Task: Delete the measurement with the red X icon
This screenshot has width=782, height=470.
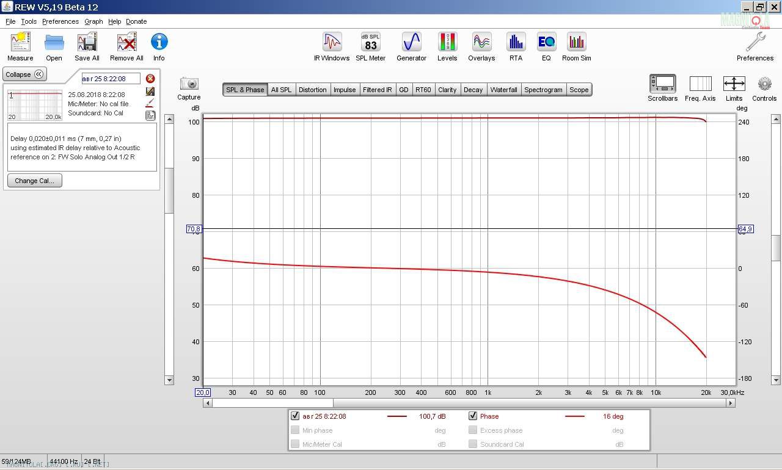Action: [150, 79]
